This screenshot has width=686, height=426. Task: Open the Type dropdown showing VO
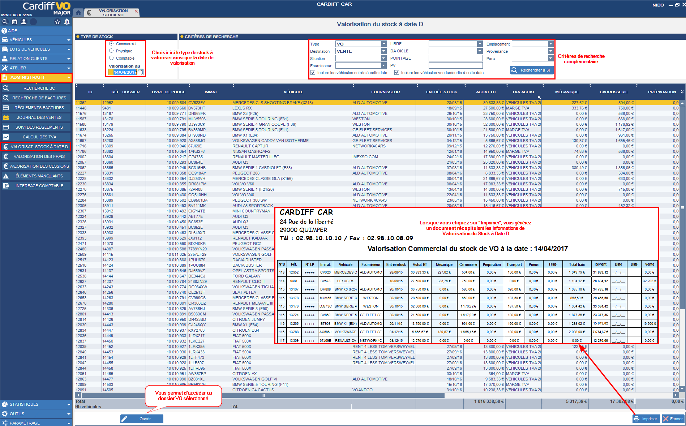(384, 44)
